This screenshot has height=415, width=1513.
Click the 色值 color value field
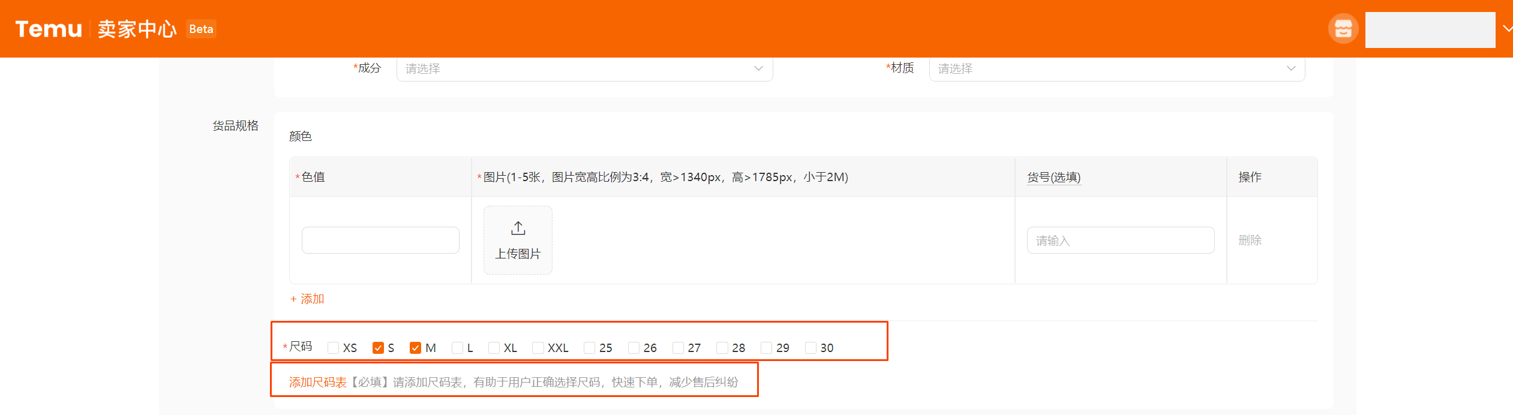tap(380, 240)
